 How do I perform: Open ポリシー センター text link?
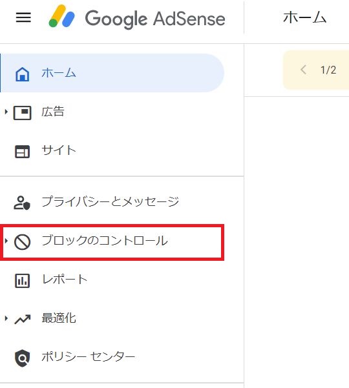(x=88, y=357)
